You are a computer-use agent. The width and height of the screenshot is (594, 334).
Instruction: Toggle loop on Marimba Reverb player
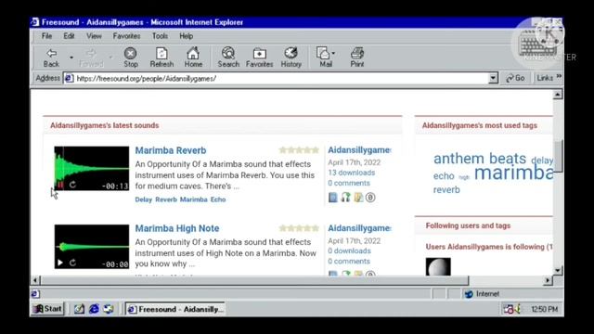click(72, 185)
